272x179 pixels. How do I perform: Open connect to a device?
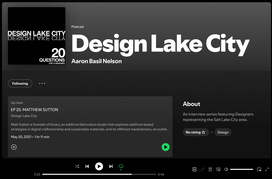[218, 169]
